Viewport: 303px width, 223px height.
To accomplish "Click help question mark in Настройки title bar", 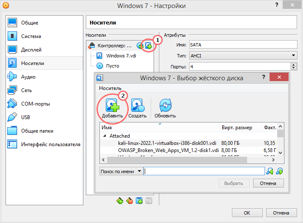I will tap(277, 5).
